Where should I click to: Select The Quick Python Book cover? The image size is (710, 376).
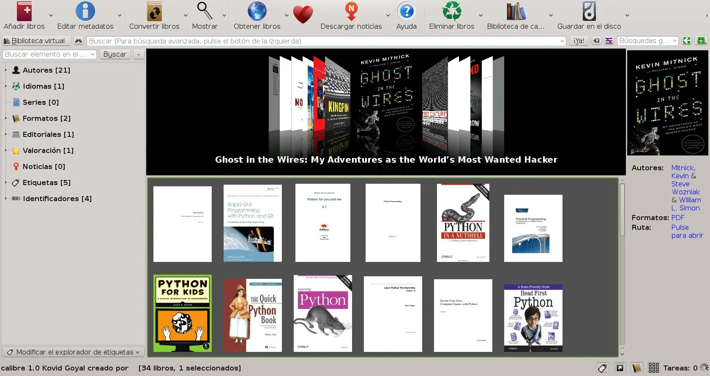coord(253,315)
